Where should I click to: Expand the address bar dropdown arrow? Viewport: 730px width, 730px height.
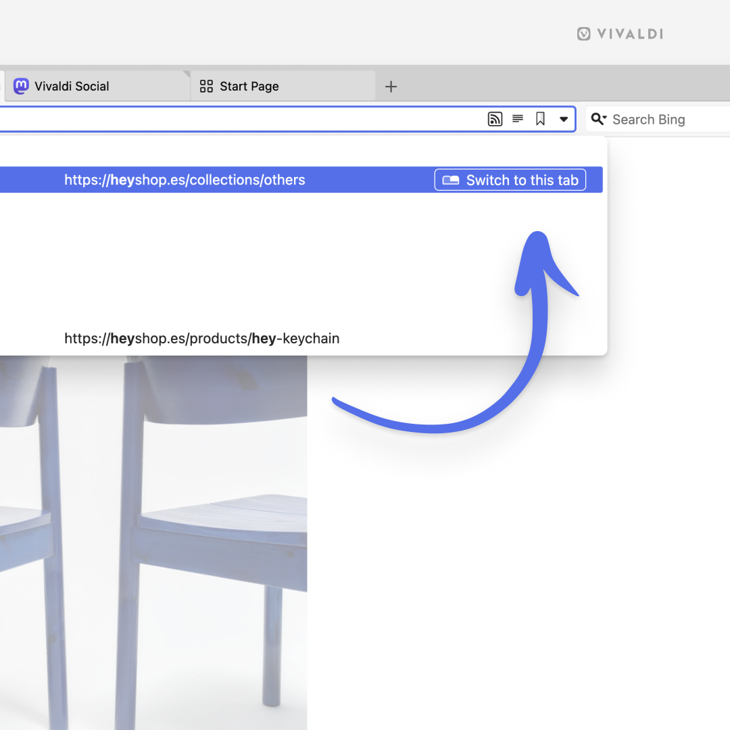pos(563,119)
